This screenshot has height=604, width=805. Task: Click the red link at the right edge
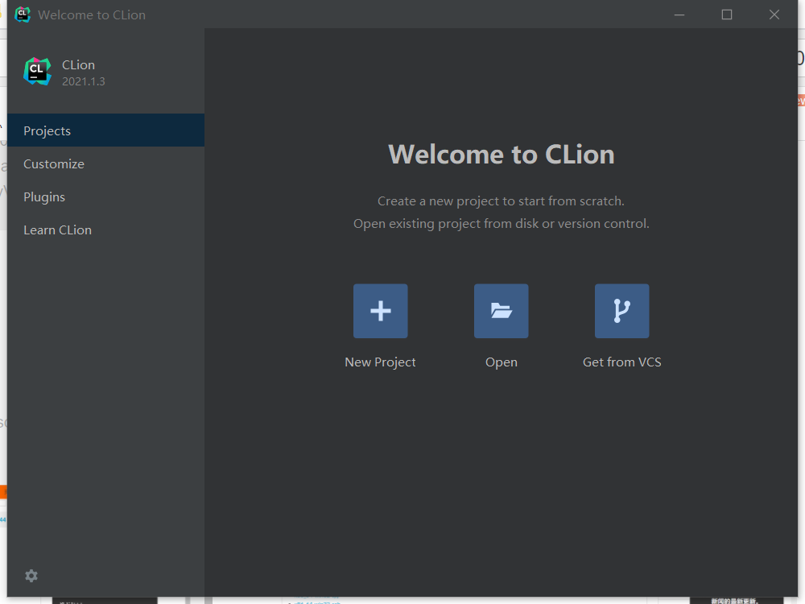coord(800,100)
